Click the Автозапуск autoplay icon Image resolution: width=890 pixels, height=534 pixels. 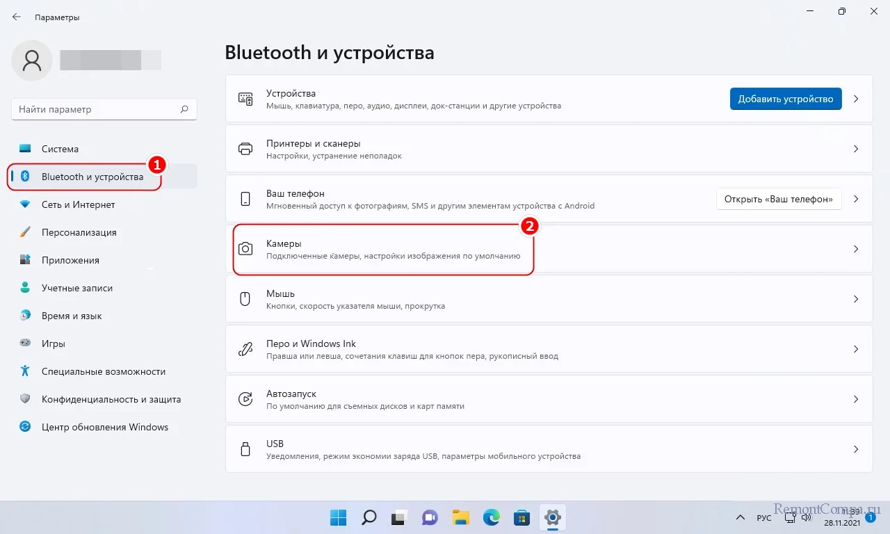245,399
